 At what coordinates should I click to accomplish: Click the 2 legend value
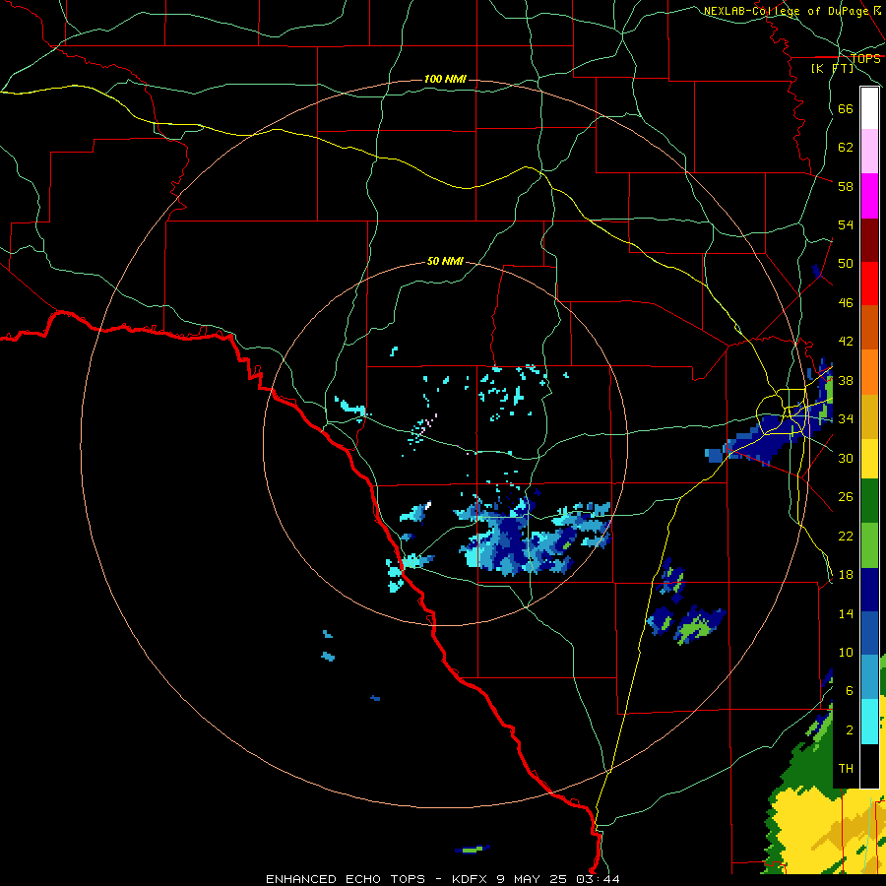pyautogui.click(x=850, y=730)
